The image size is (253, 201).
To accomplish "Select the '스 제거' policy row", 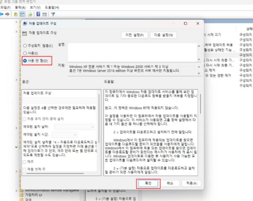I will click(210, 70).
